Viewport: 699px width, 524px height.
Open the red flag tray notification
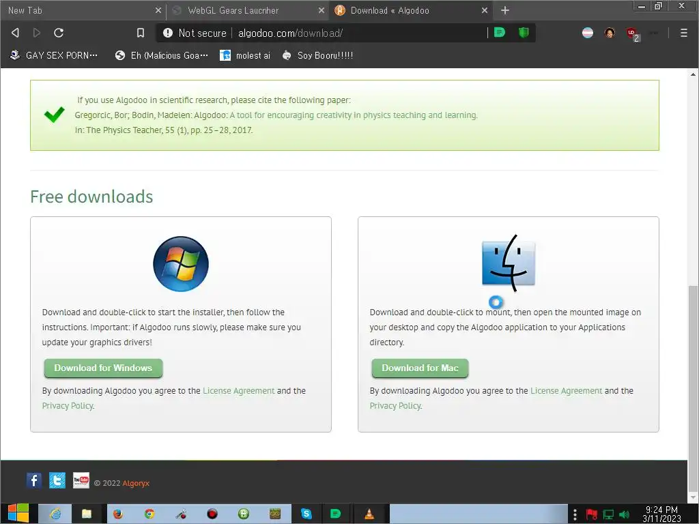[592, 514]
